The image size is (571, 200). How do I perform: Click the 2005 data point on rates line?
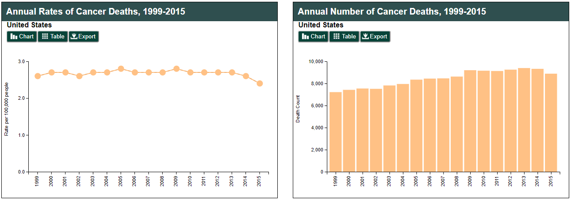click(121, 69)
